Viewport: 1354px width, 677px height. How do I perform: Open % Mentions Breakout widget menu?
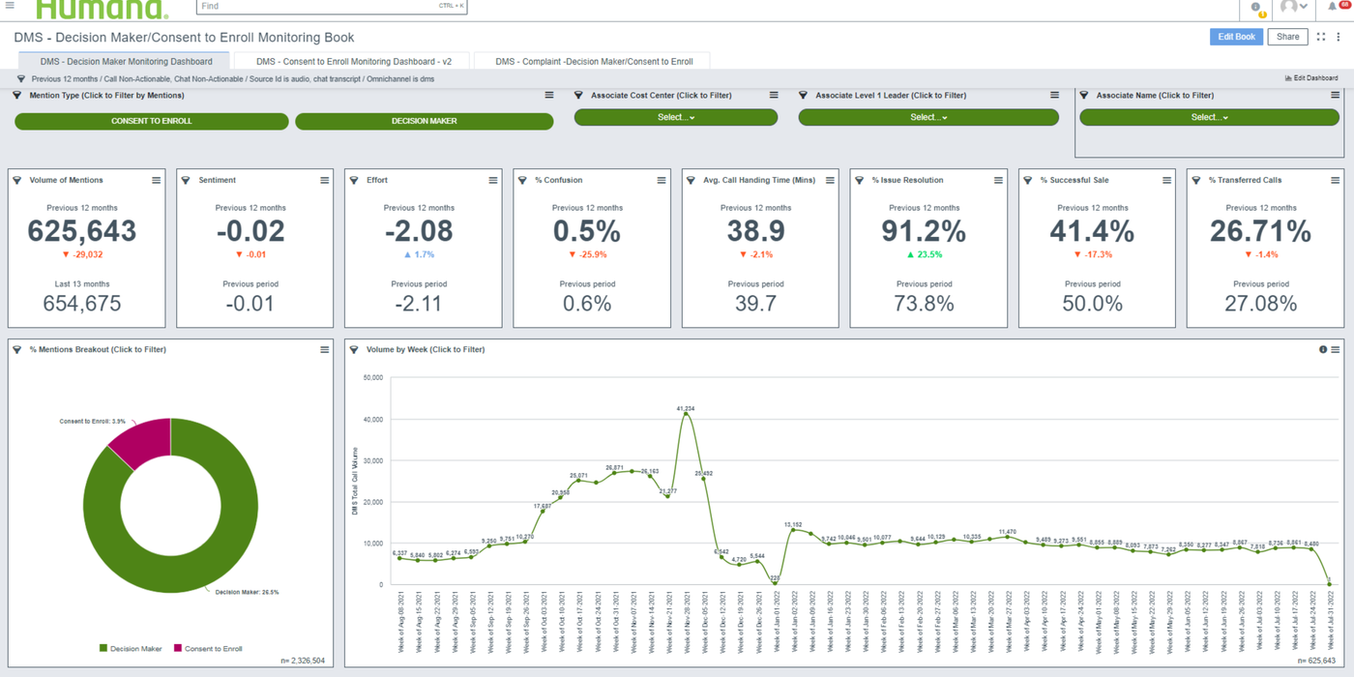click(325, 349)
